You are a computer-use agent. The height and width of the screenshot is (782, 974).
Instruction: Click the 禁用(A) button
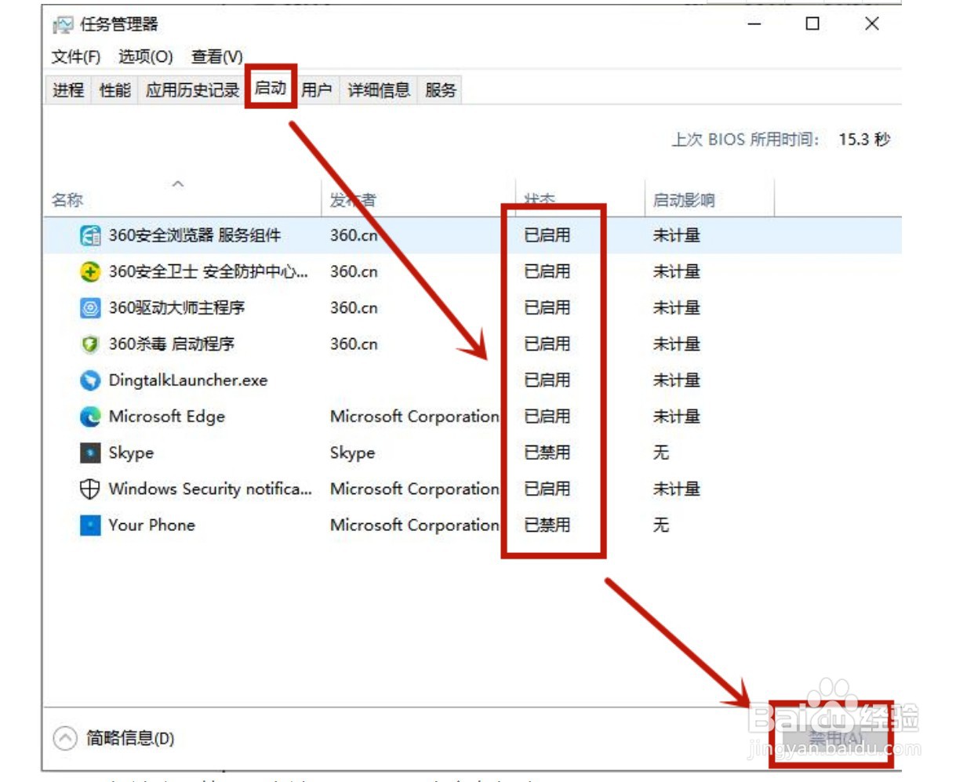834,738
